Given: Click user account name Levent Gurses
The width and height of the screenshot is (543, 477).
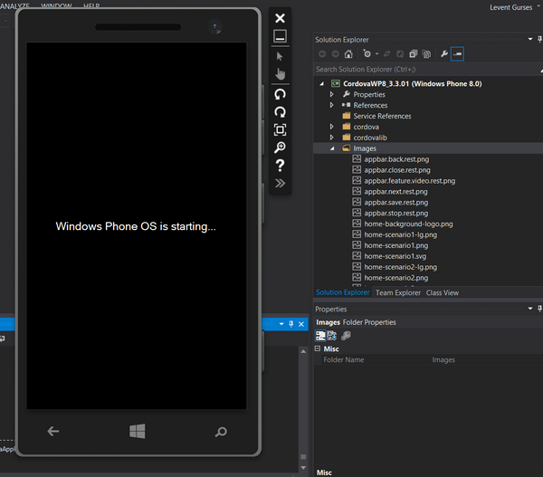Looking at the screenshot, I should click(510, 7).
